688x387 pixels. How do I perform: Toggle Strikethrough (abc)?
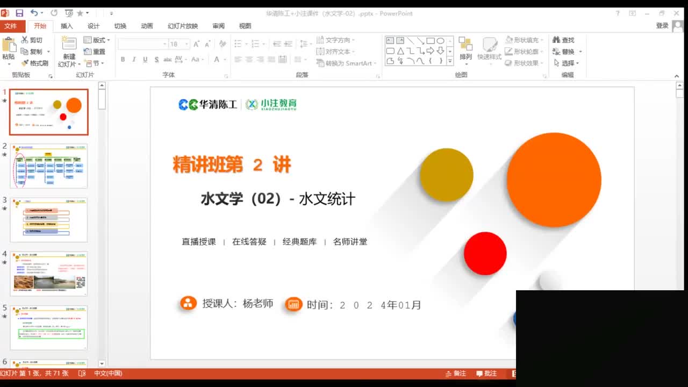point(167,60)
